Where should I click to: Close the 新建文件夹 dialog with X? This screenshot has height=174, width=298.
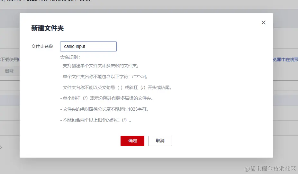coord(263,23)
